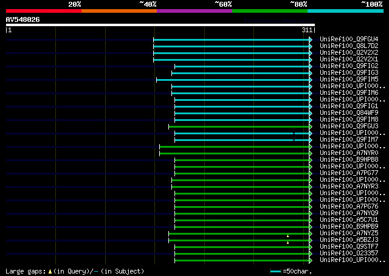The width and height of the screenshot is (389, 276).
Task: Open hit UniRef100_A5C7U1
Action: 349,220
